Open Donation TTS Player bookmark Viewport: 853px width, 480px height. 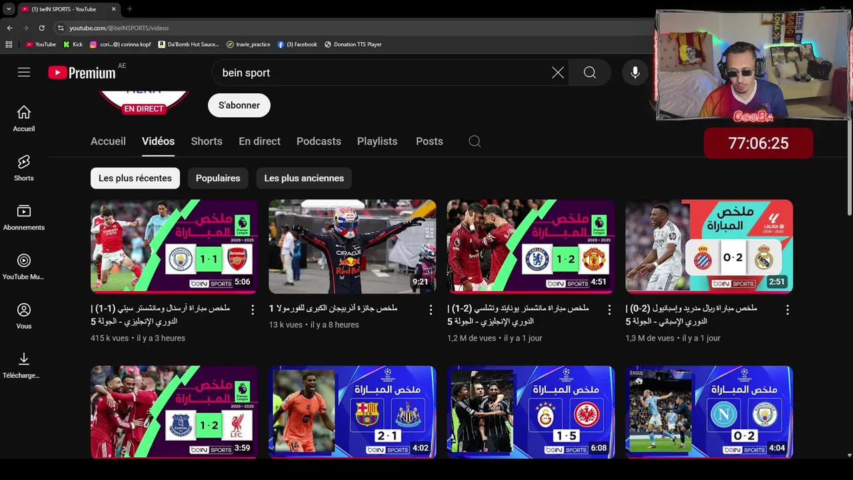coord(353,45)
